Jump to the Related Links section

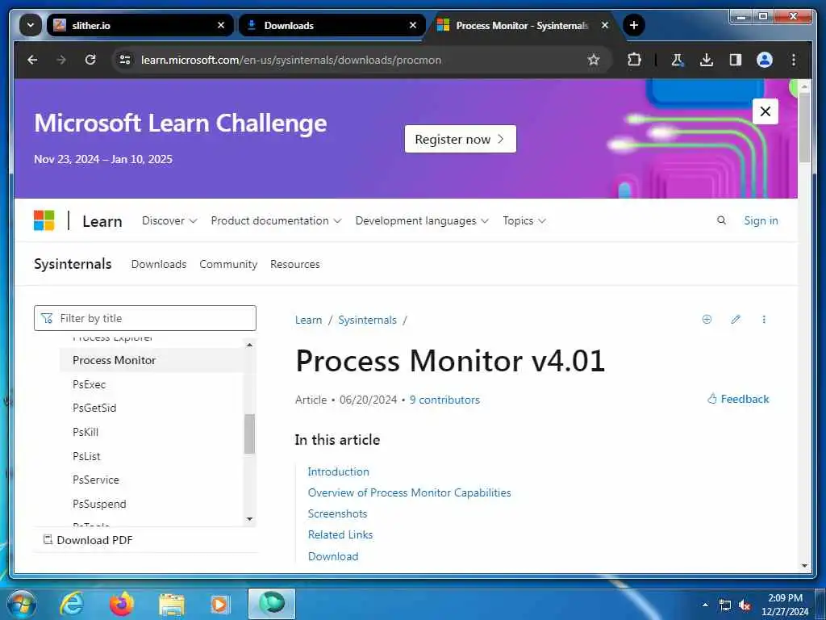[340, 534]
